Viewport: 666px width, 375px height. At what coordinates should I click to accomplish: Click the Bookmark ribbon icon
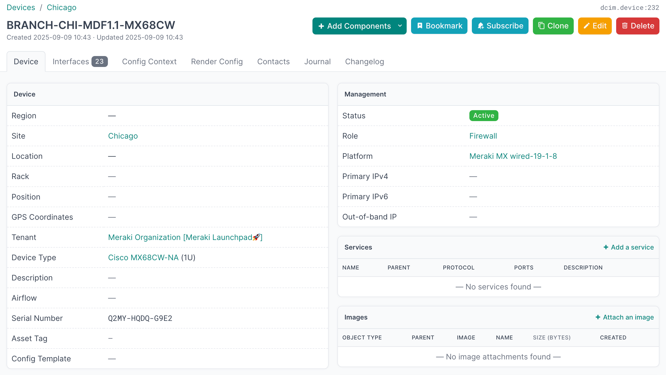pos(420,26)
